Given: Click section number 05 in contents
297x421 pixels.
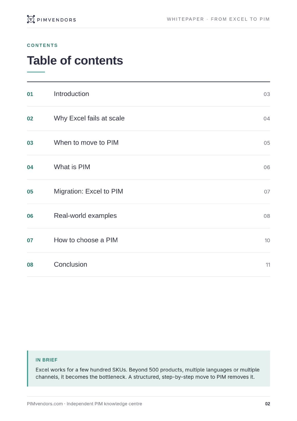Looking at the screenshot, I should pyautogui.click(x=30, y=191).
